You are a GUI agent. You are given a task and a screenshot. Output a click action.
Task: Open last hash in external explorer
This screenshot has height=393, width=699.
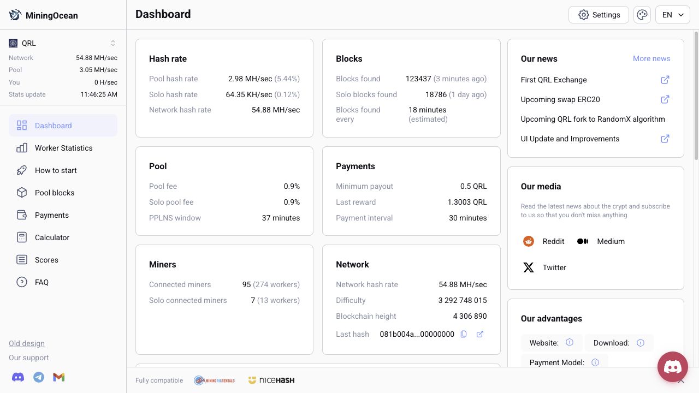pyautogui.click(x=480, y=334)
